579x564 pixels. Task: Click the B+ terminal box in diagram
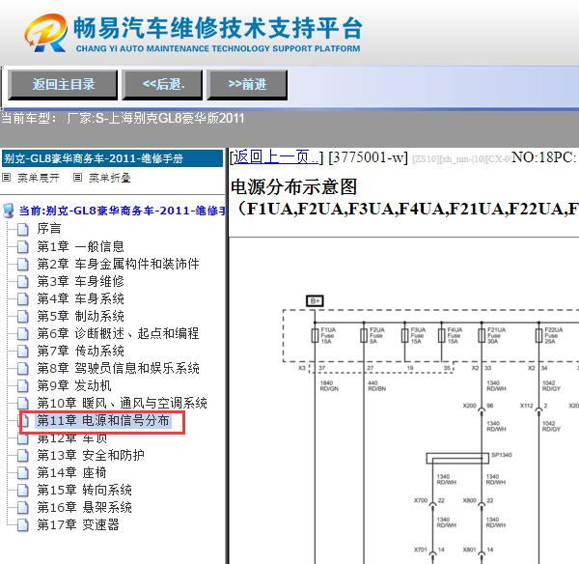(315, 301)
